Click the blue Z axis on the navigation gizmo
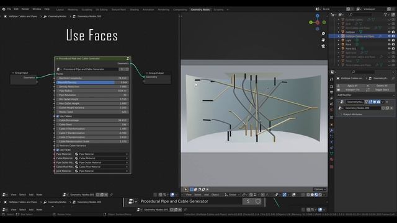This screenshot has height=223, width=397. coord(318,15)
